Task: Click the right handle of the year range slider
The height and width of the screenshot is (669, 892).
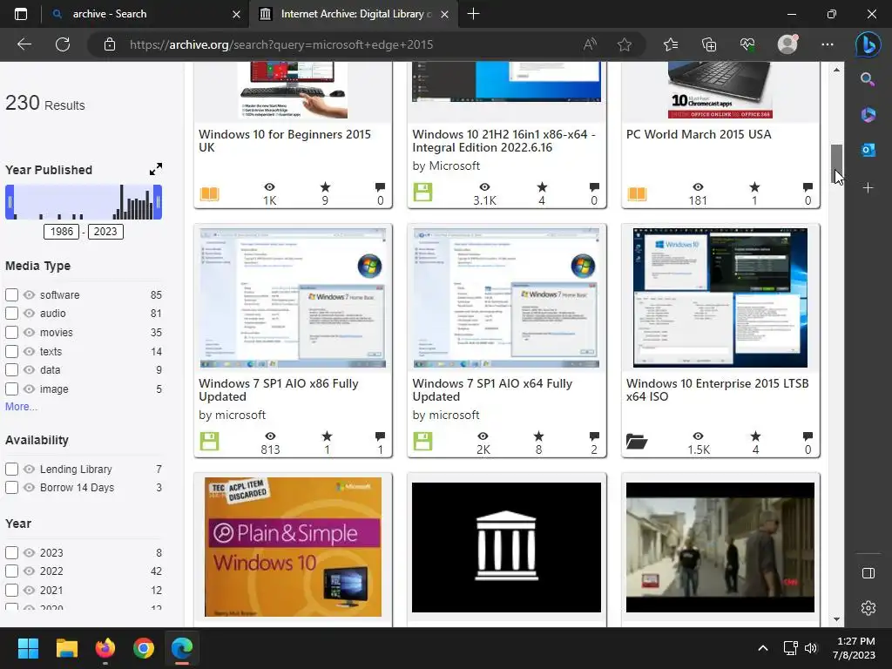Action: pos(159,202)
